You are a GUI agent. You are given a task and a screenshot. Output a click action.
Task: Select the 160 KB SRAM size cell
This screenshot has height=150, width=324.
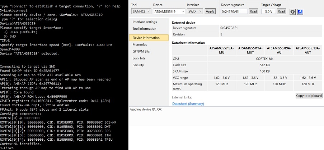(265, 71)
